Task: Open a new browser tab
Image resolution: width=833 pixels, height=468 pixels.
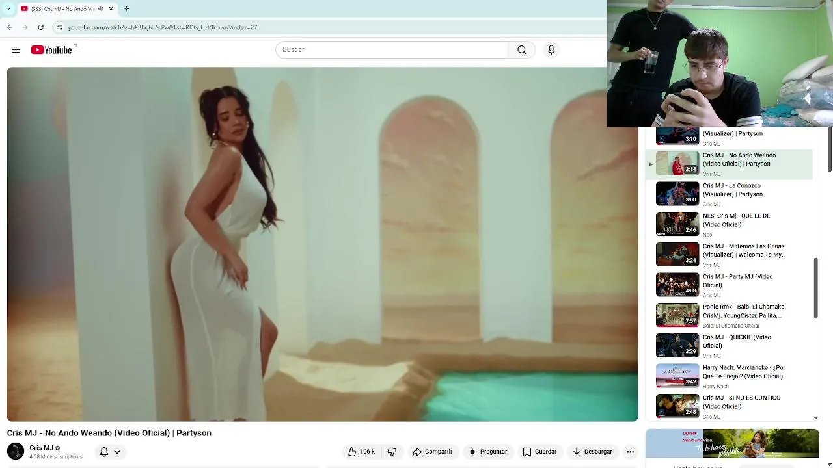Action: point(126,8)
